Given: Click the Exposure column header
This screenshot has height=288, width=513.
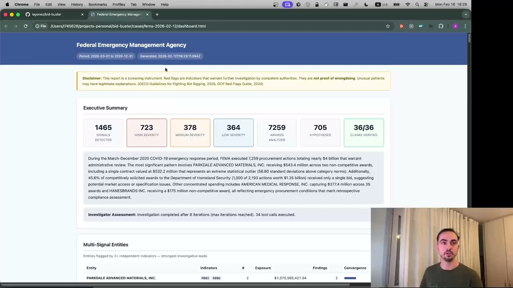Looking at the screenshot, I should pos(263,268).
